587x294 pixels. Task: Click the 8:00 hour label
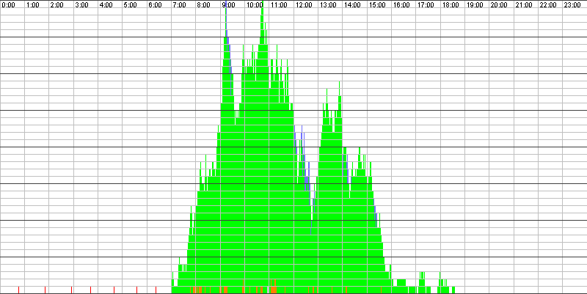click(204, 5)
